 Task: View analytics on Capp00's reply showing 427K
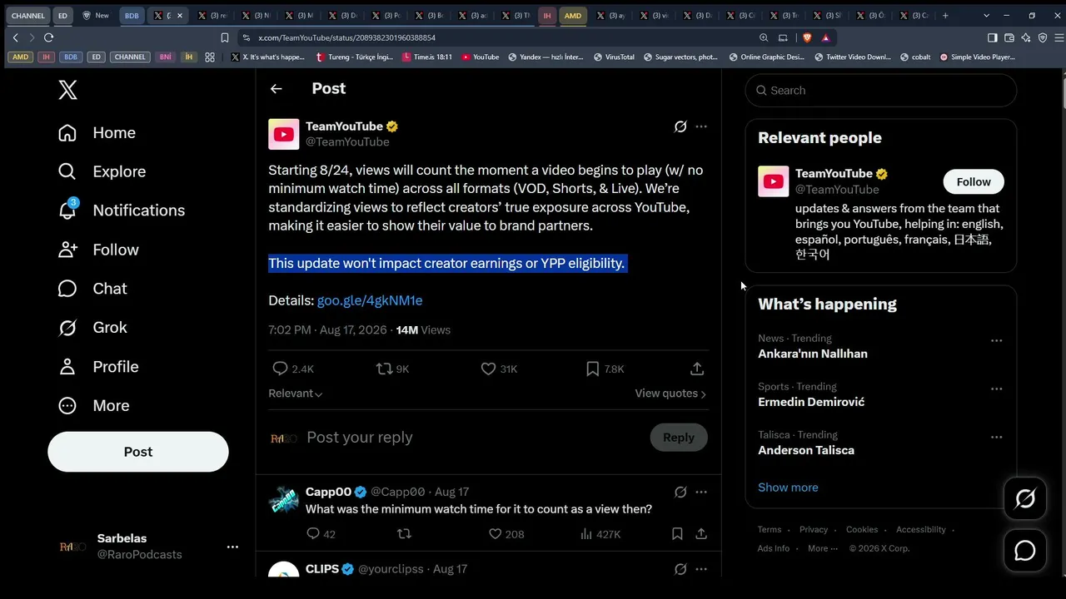pos(600,534)
